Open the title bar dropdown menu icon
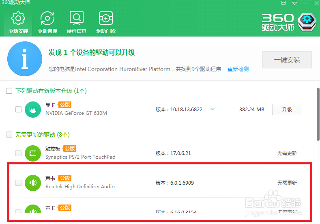 (x=294, y=3)
